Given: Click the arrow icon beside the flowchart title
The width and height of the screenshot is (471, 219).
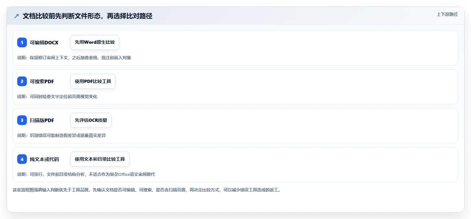Looking at the screenshot, I should 17,16.
